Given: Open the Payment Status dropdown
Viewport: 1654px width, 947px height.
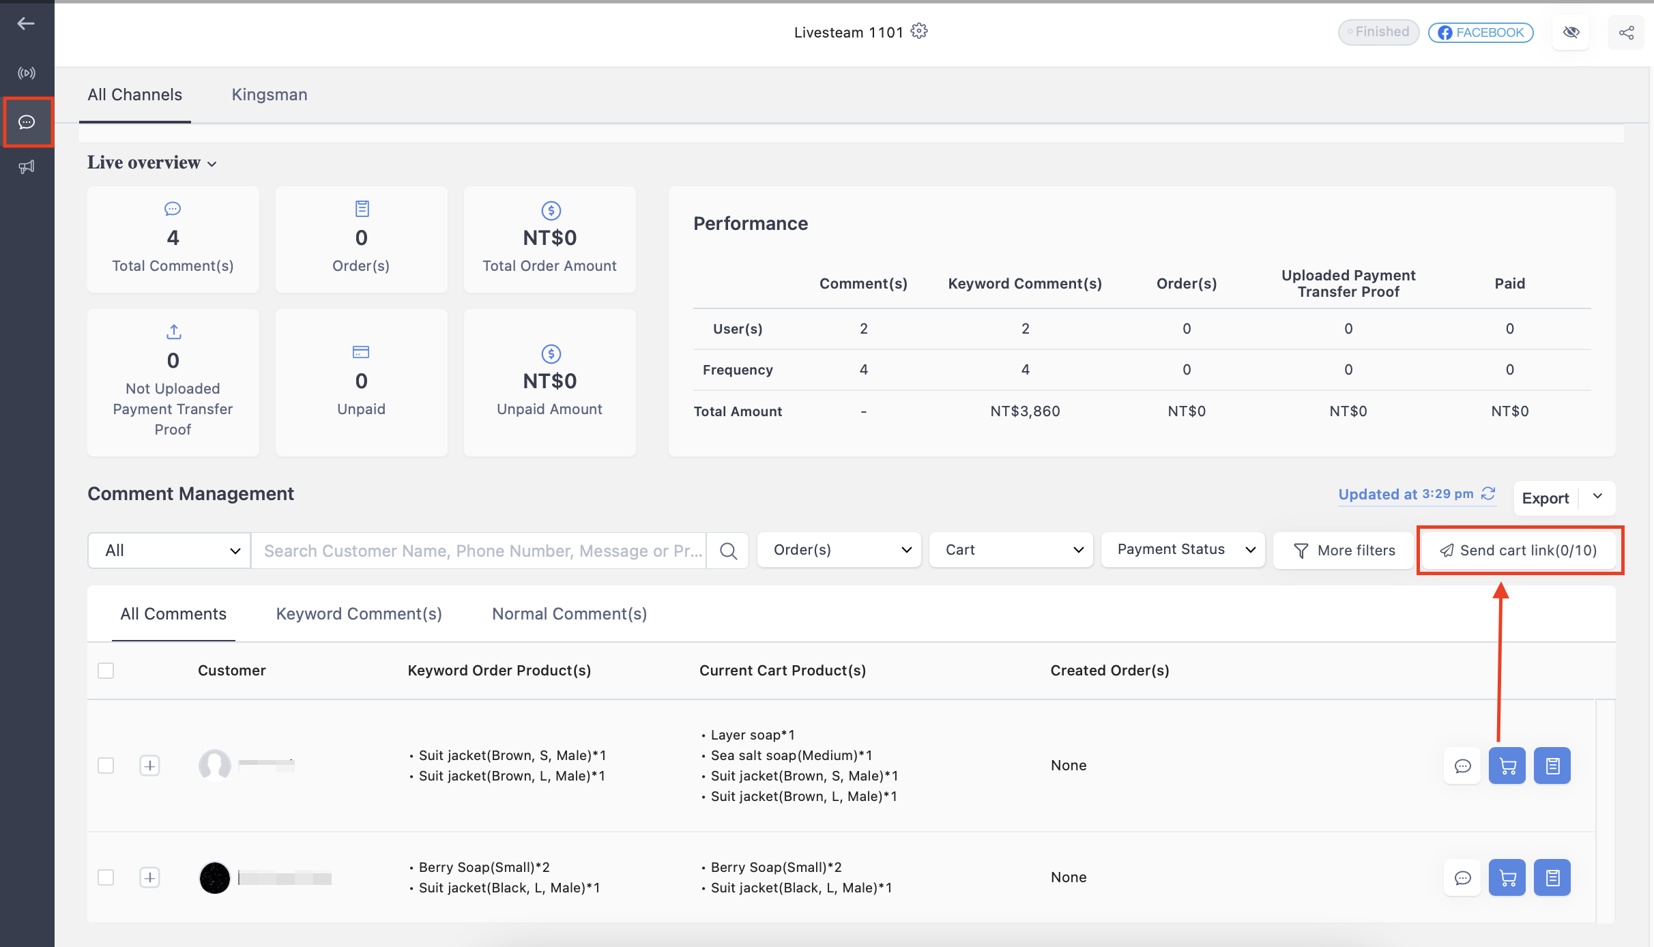Looking at the screenshot, I should pyautogui.click(x=1183, y=550).
